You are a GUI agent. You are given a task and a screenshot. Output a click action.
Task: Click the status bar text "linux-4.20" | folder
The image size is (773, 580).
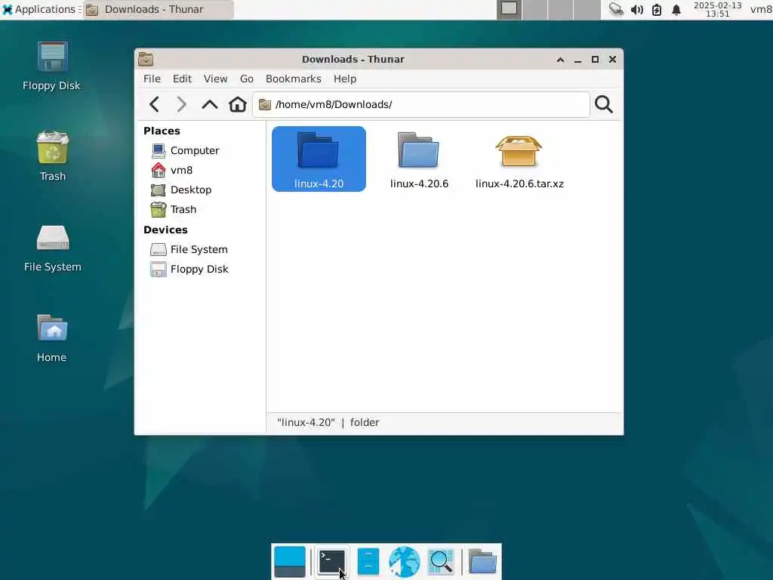click(328, 423)
